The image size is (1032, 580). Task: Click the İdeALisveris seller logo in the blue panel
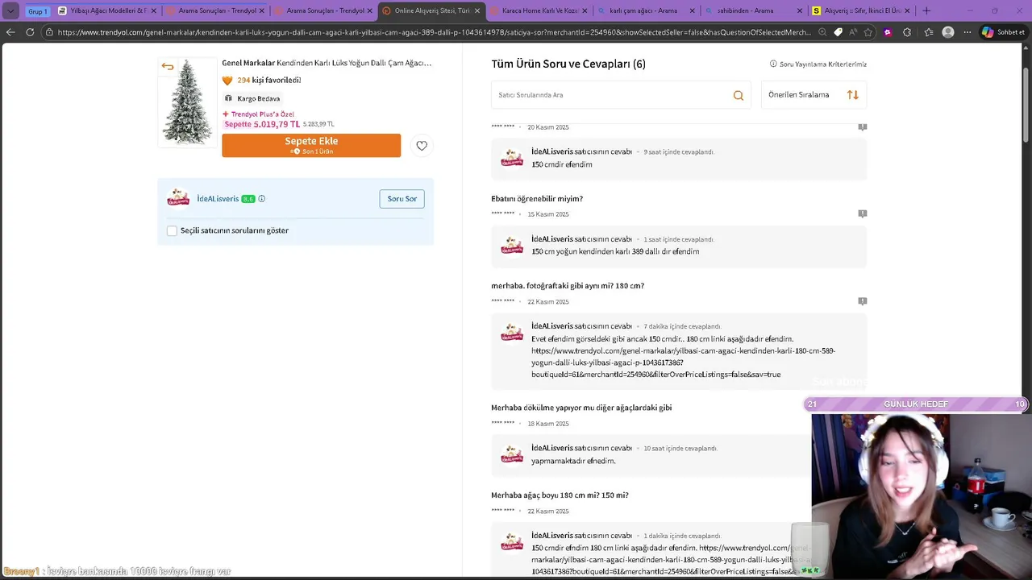[178, 198]
